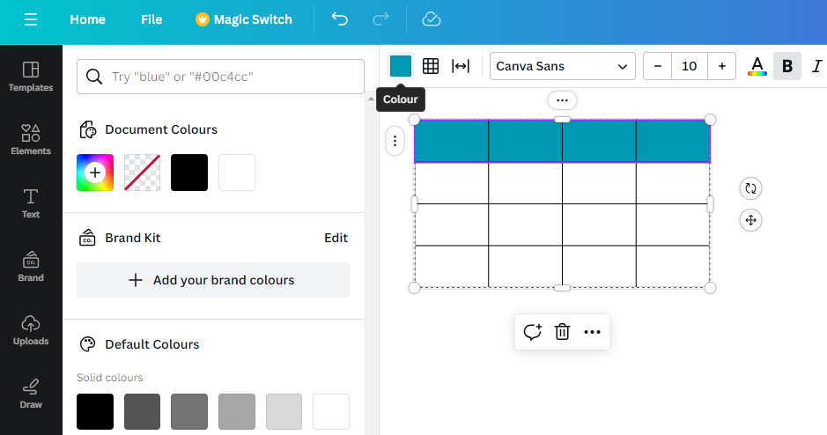827x435 pixels.
Task: Open the hamburger main menu
Action: coord(31,19)
